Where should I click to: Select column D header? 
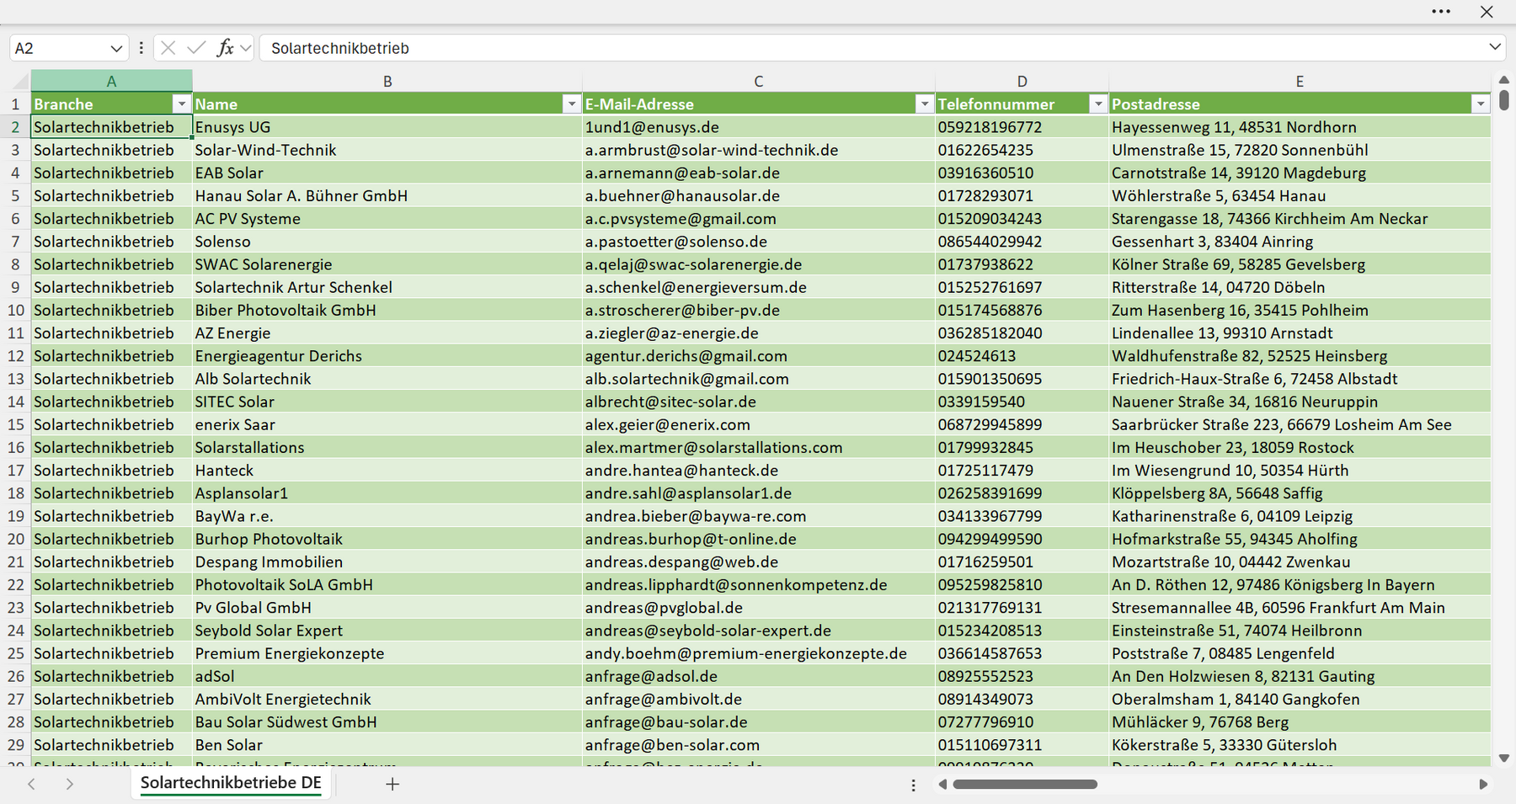click(1022, 81)
